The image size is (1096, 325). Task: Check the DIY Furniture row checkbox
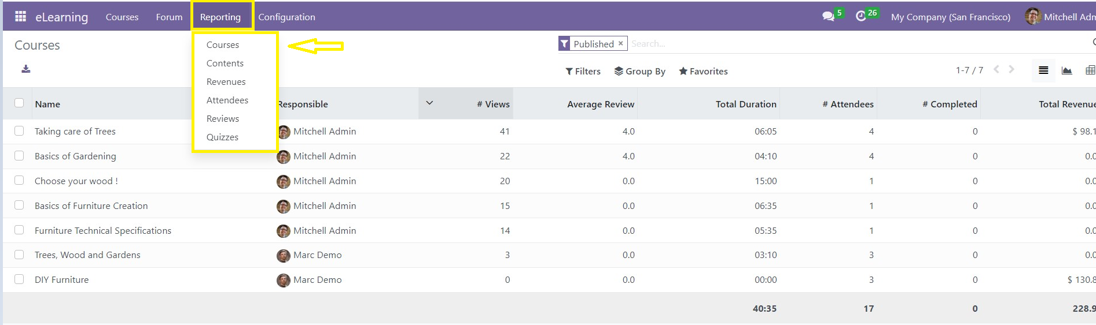coord(19,279)
